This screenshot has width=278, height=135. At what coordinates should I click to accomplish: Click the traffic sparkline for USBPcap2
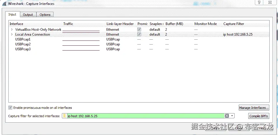pyautogui.click(x=81, y=46)
